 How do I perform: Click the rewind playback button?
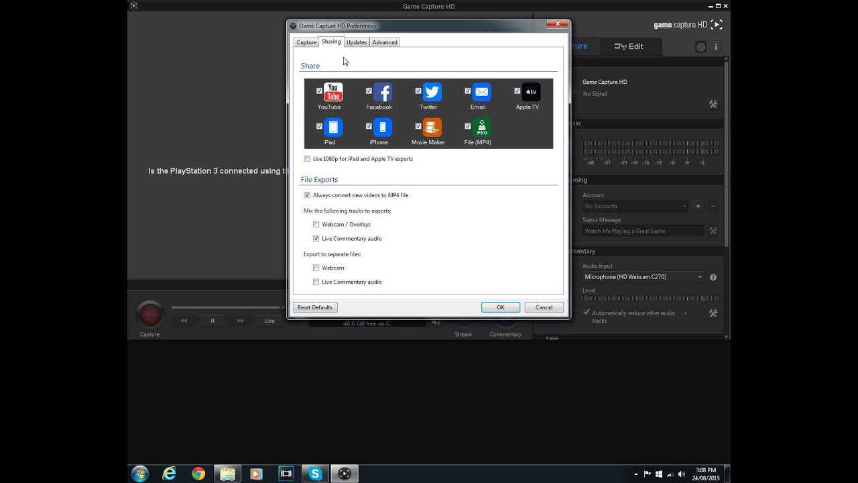[184, 321]
